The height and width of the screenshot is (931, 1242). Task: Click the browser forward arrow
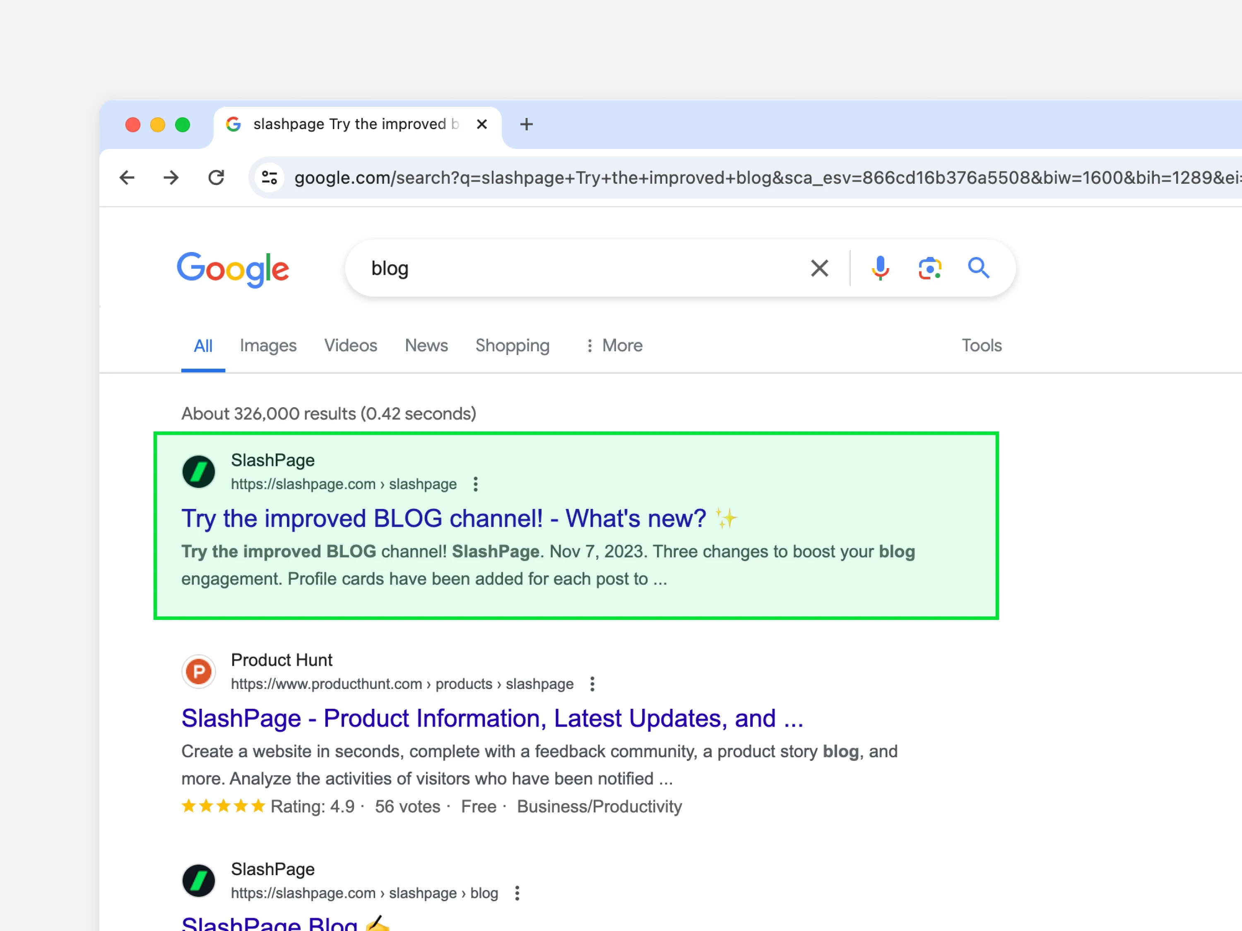coord(171,178)
